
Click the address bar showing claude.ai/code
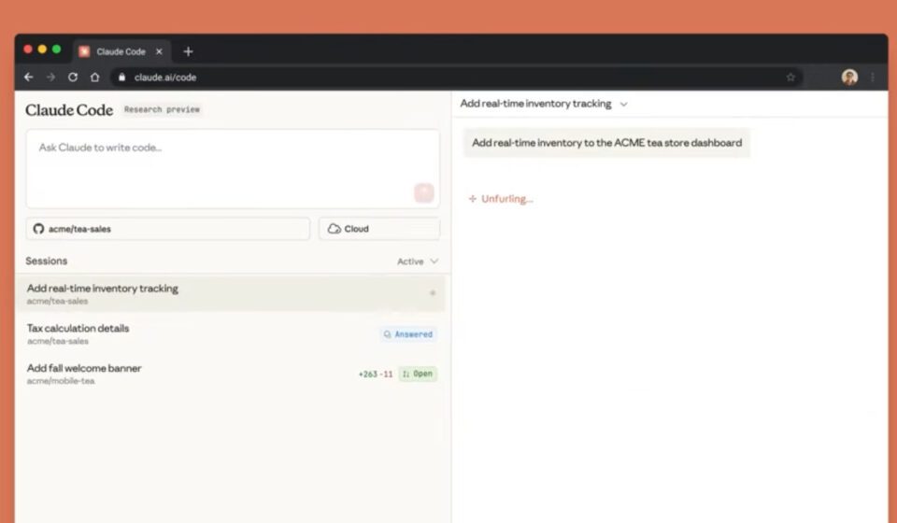pos(457,78)
